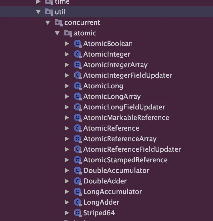Collapse the atomic package arrow
Viewport: 213px width, 221px height.
click(57, 33)
